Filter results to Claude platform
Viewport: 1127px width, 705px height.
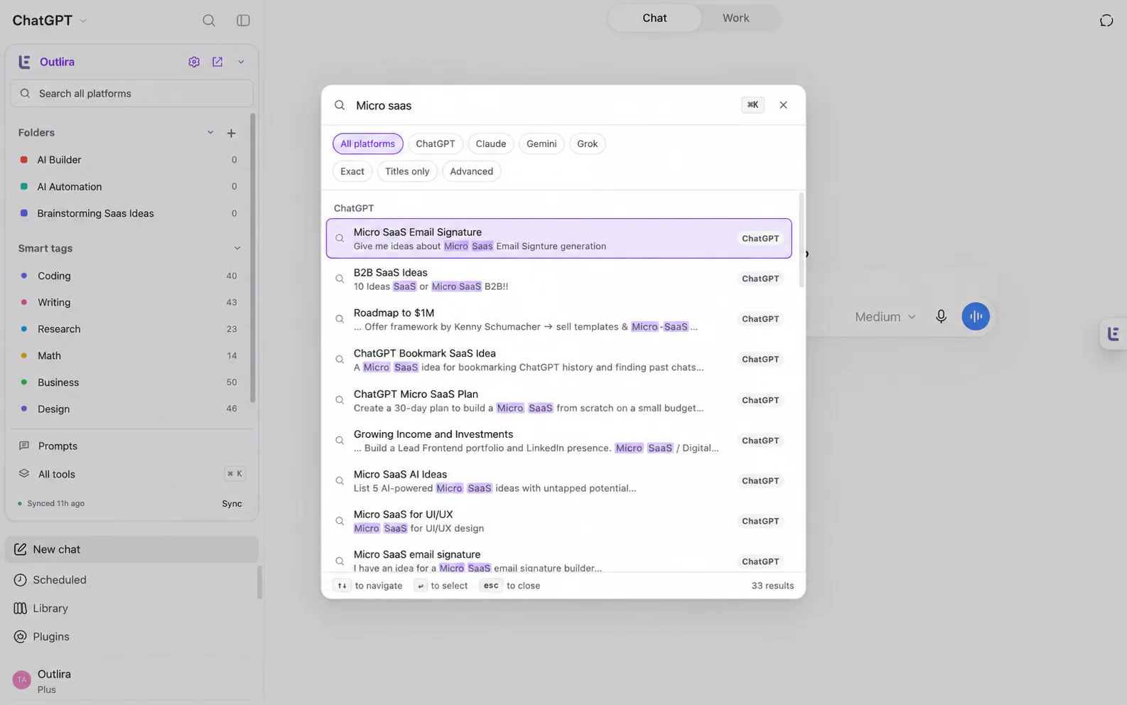[491, 144]
